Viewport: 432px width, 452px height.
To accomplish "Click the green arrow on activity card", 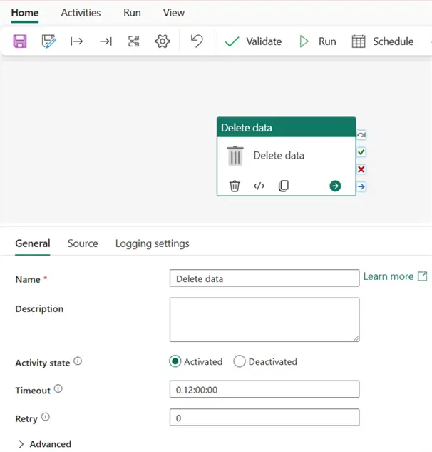I will [335, 186].
